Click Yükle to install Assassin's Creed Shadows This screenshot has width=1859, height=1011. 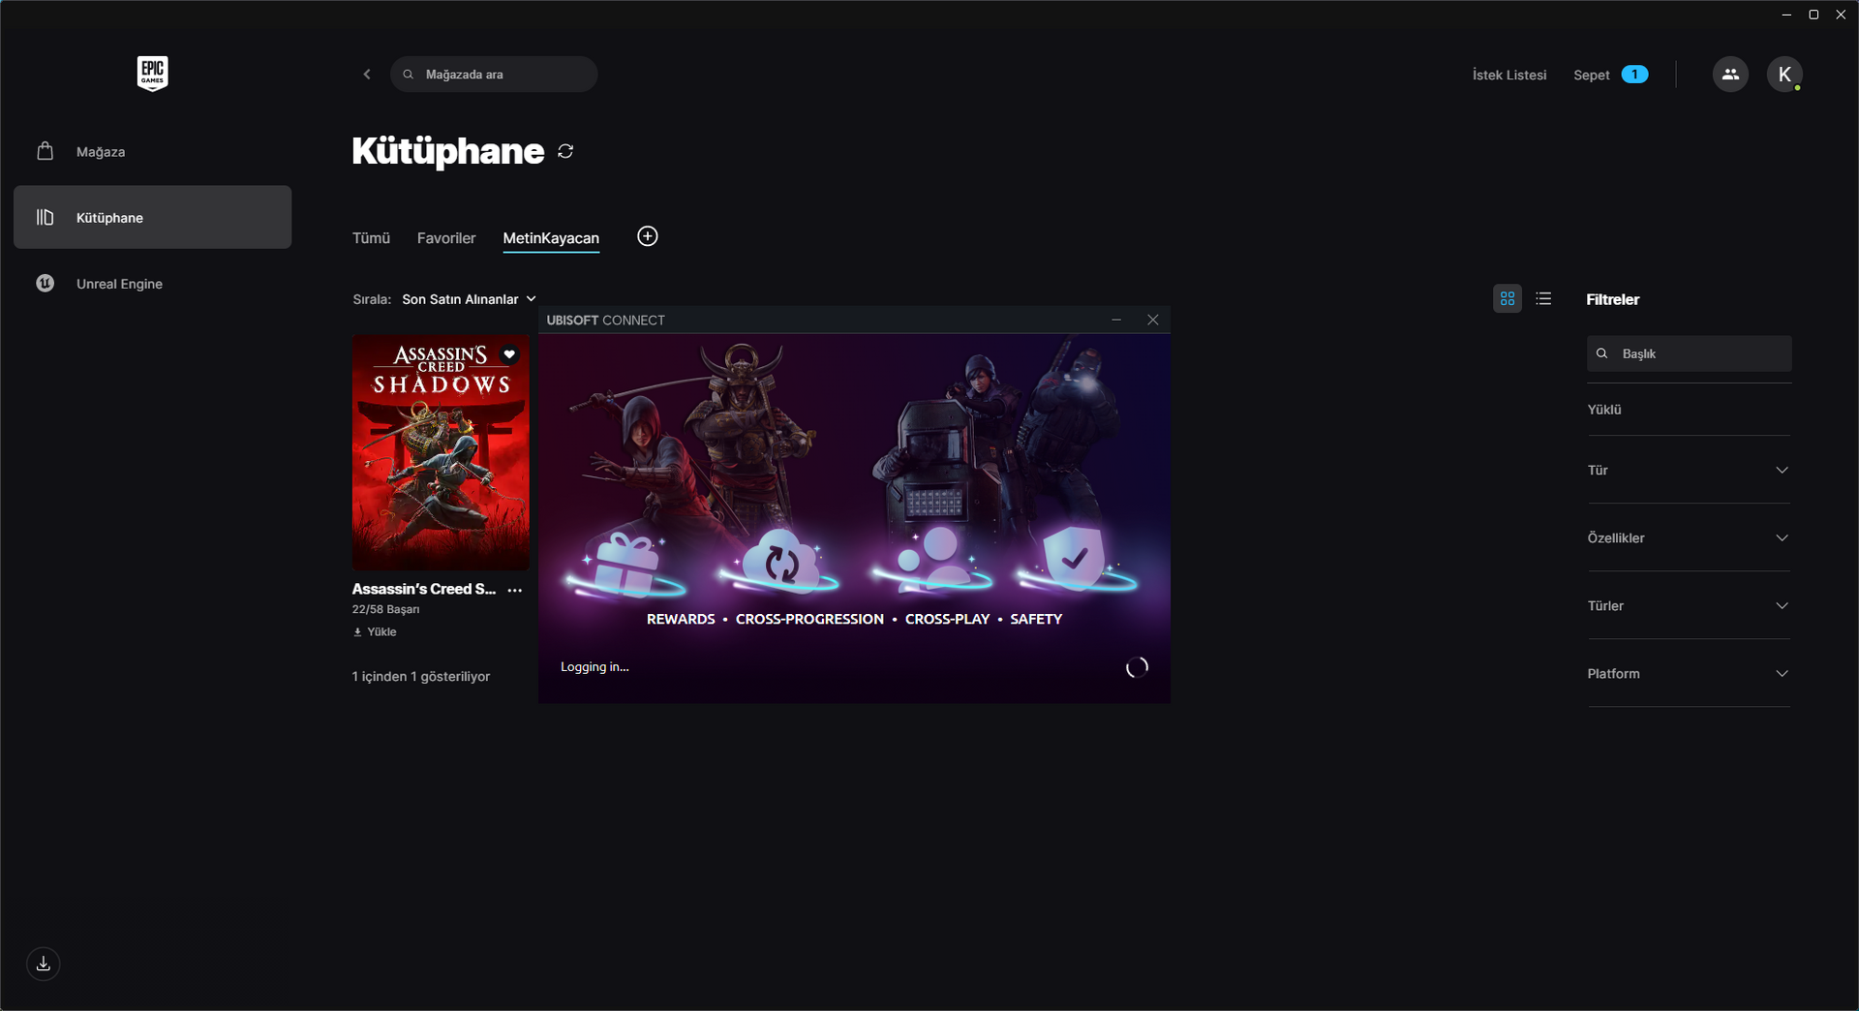(x=375, y=631)
